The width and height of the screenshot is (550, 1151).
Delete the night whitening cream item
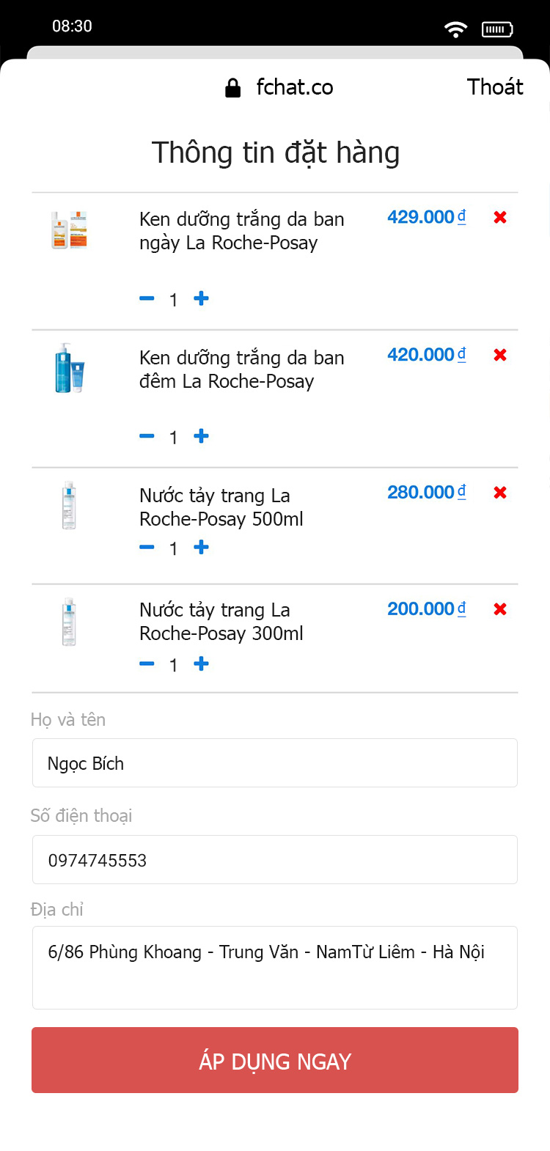pyautogui.click(x=500, y=355)
